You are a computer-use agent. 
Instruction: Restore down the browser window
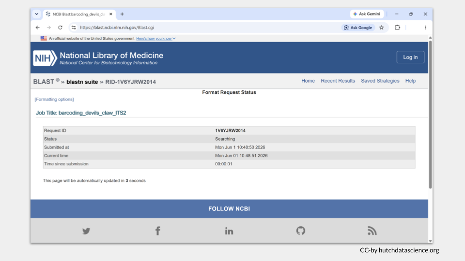pyautogui.click(x=411, y=14)
